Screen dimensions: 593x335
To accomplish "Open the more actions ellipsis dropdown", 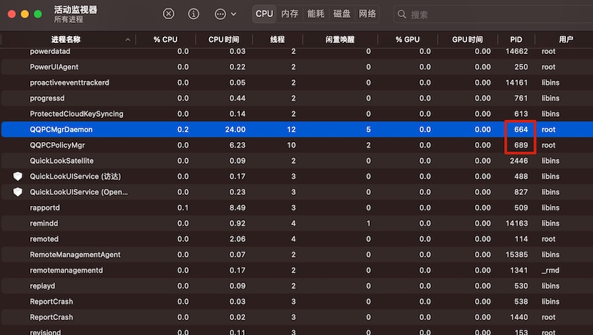I will click(x=225, y=14).
